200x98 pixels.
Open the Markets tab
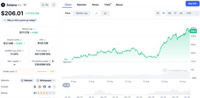coord(82,5)
